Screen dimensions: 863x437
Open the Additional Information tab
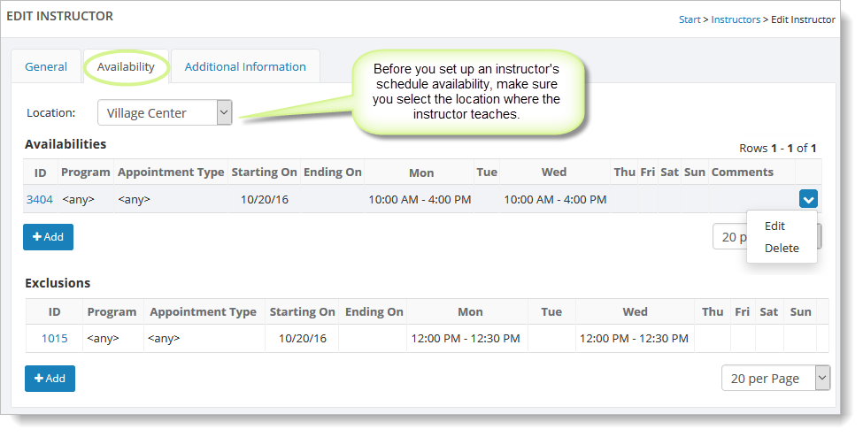(245, 66)
